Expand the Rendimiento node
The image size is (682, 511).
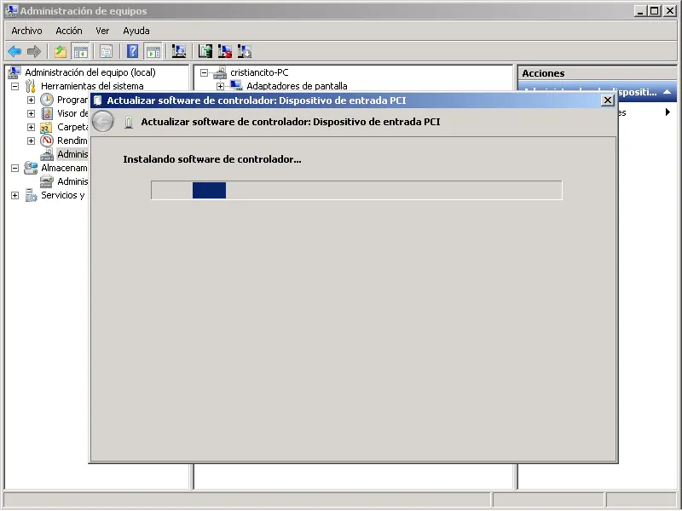[x=31, y=141]
